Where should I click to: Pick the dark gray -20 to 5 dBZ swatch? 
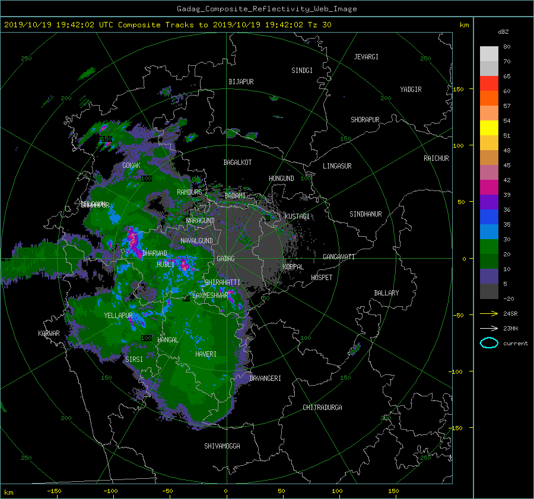(489, 291)
